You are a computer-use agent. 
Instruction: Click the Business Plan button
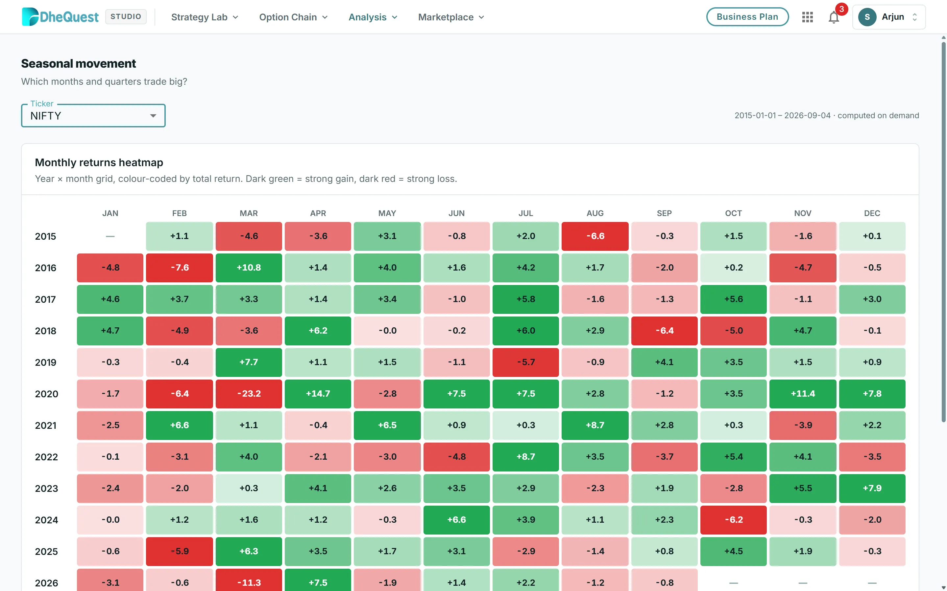pos(747,17)
